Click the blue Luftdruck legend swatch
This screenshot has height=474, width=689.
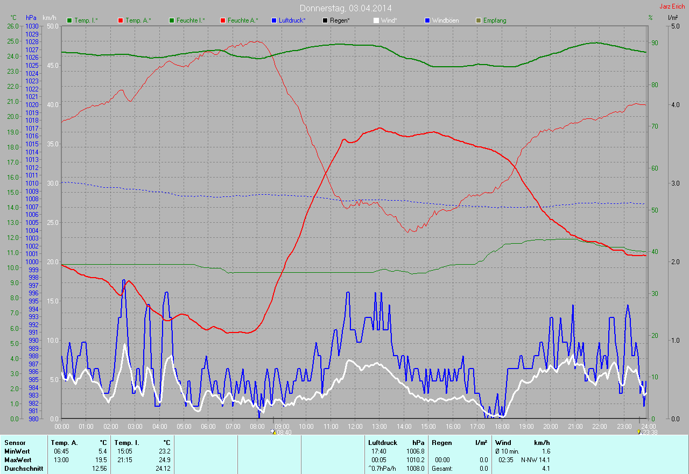pyautogui.click(x=274, y=20)
